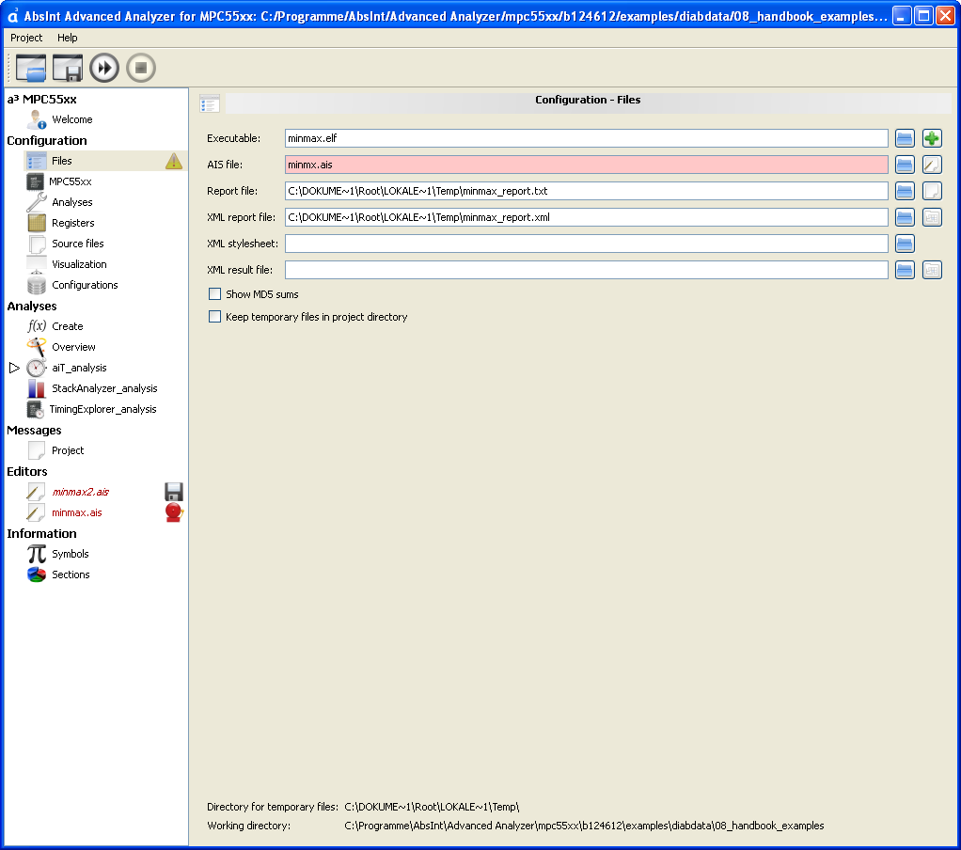Open the Welcome page in sidebar
Screen dimensions: 961x850
click(71, 119)
